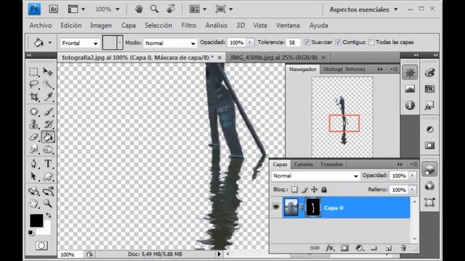Select the Rectangular Marquee tool
The width and height of the screenshot is (465, 261).
[34, 72]
